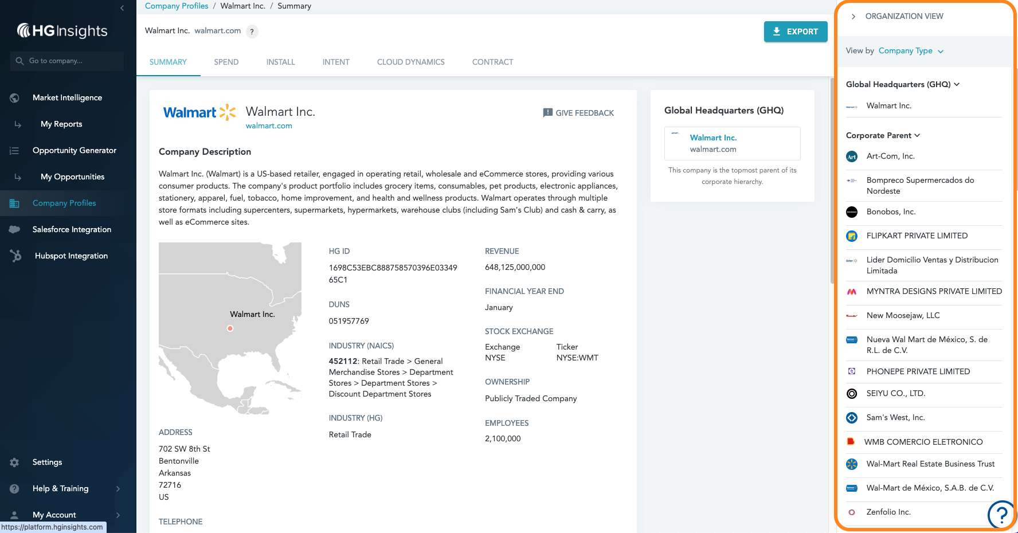This screenshot has width=1018, height=533.
Task: Collapse the Corporate Parent section
Action: click(x=918, y=135)
